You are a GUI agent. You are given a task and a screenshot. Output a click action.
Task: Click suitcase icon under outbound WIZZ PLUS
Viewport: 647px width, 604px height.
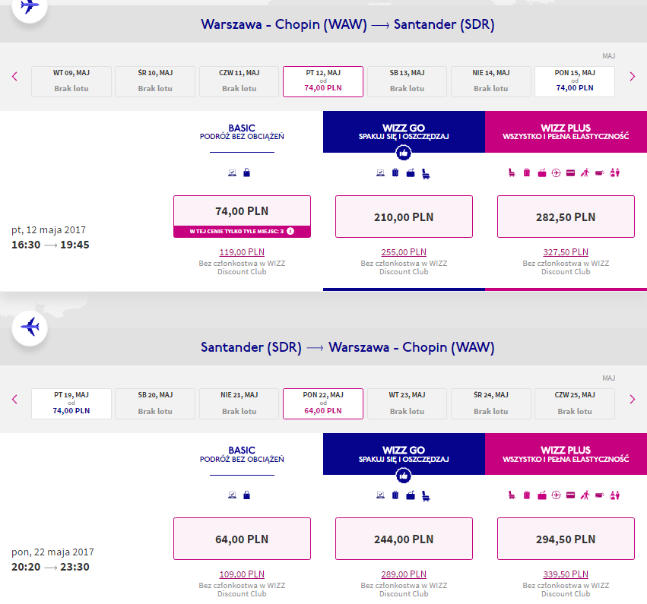click(x=527, y=172)
